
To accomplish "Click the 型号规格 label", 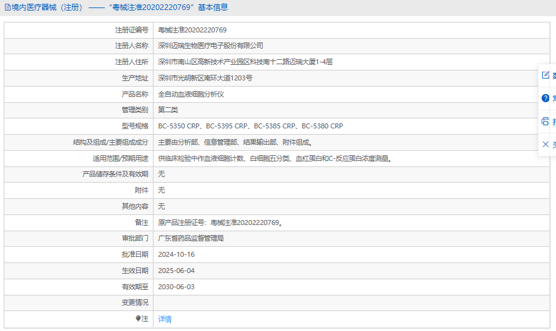I will pos(135,126).
